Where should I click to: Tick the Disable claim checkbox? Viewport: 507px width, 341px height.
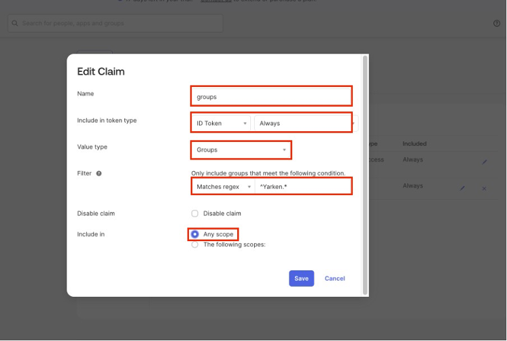[194, 213]
